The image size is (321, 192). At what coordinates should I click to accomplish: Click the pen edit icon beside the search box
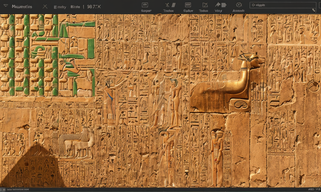[314, 10]
